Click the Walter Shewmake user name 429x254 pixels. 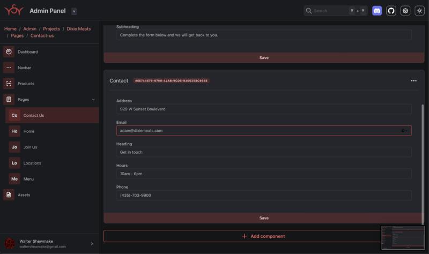click(x=36, y=241)
